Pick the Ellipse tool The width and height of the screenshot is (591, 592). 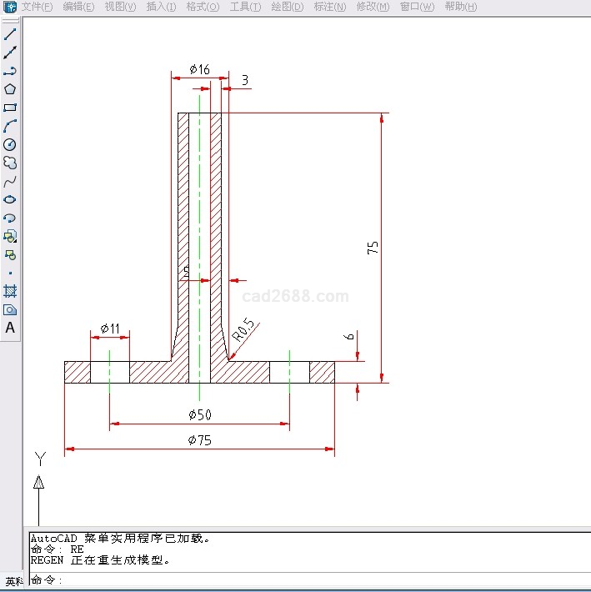[10, 199]
